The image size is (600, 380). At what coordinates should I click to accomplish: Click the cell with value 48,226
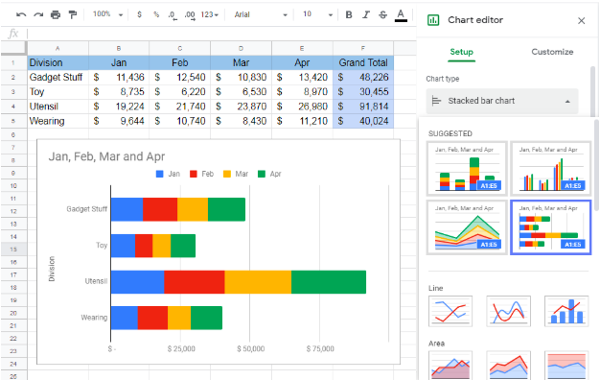point(363,78)
